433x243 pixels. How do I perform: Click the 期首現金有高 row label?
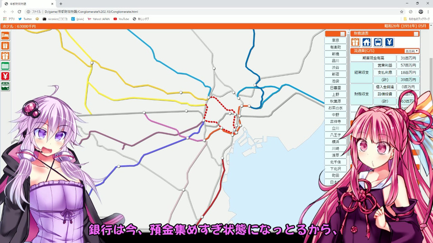point(373,58)
